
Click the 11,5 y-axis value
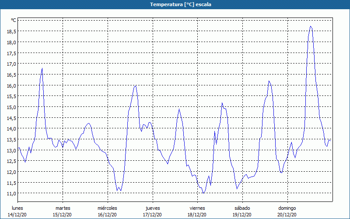point(12,183)
